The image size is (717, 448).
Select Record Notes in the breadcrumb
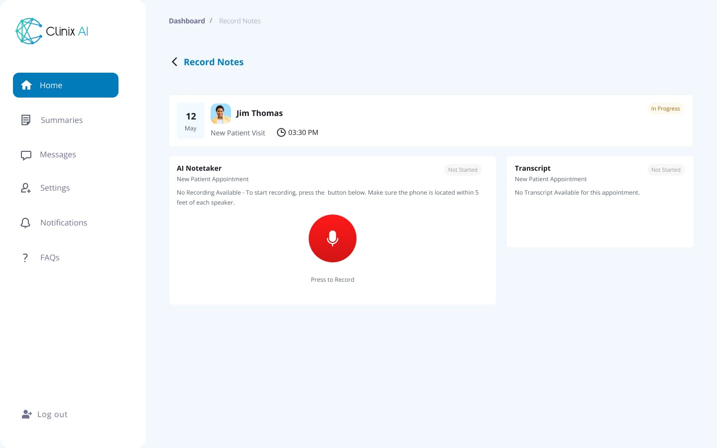pyautogui.click(x=239, y=21)
